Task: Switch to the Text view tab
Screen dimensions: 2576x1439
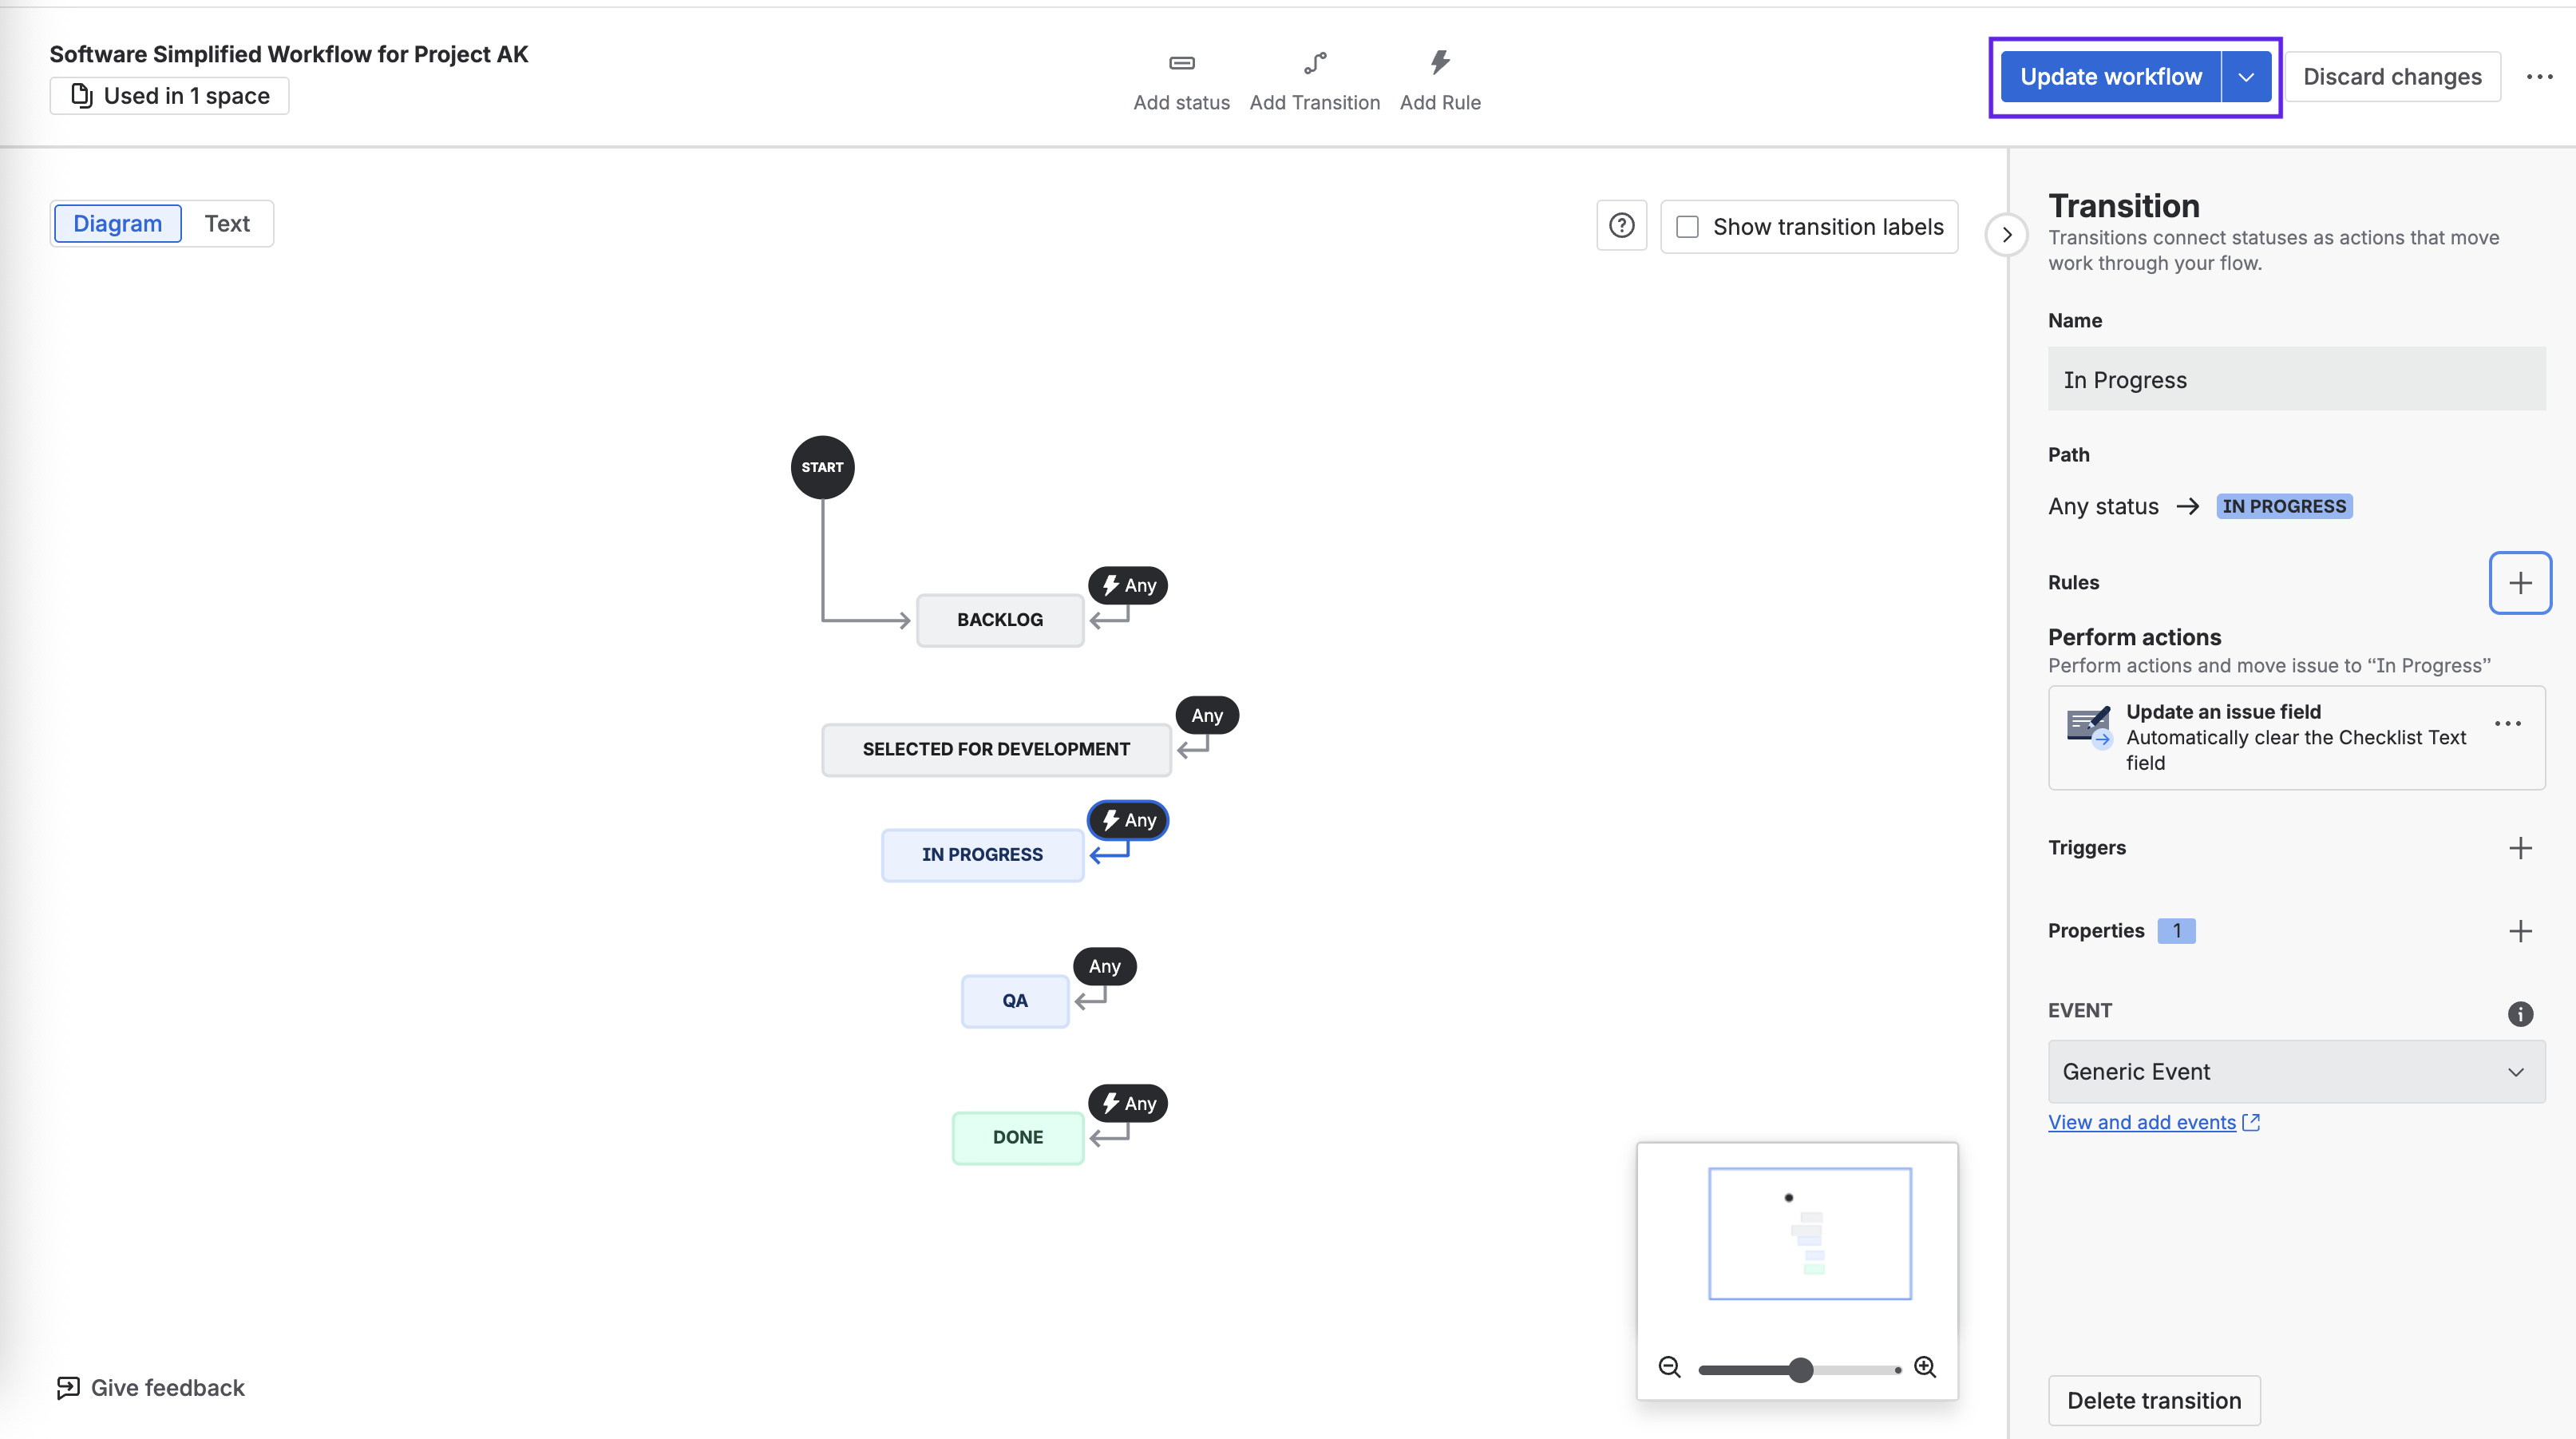Action: (x=227, y=223)
